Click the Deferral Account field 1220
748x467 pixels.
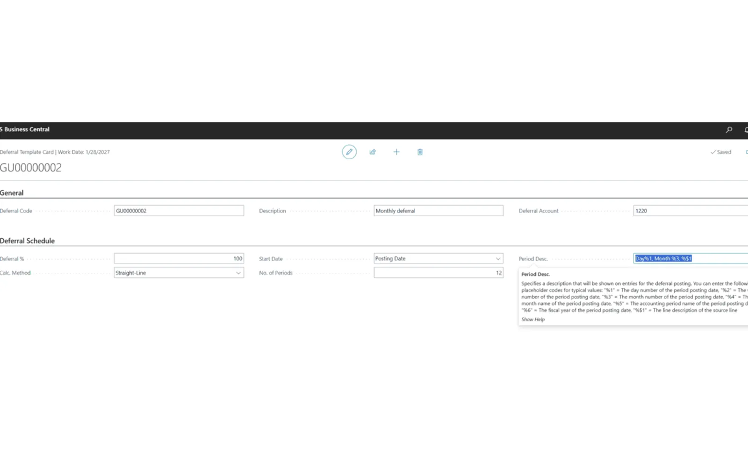pyautogui.click(x=690, y=211)
